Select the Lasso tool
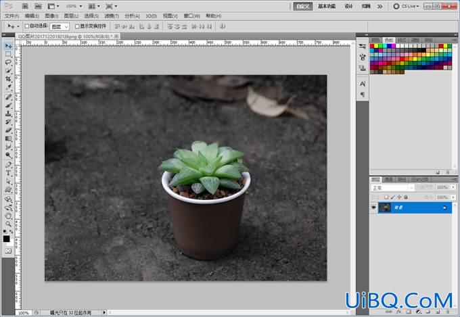This screenshot has width=460, height=317. pyautogui.click(x=8, y=62)
